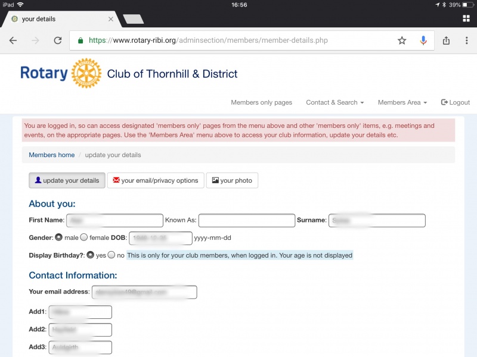Select female gender radio button
The height and width of the screenshot is (357, 477).
pyautogui.click(x=84, y=237)
